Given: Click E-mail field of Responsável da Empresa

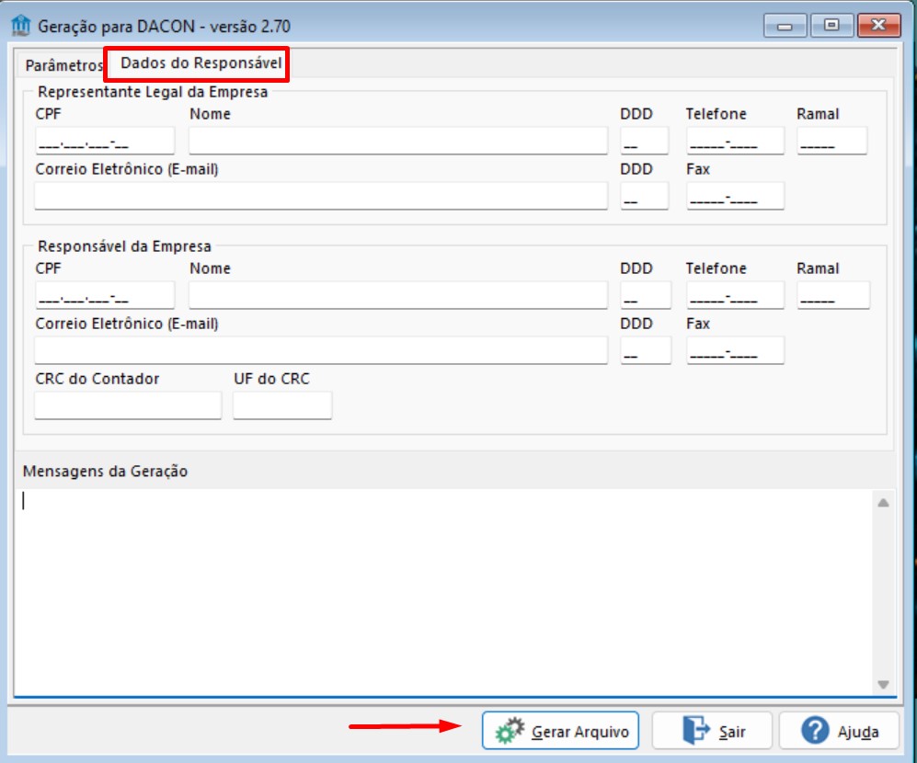Looking at the screenshot, I should [321, 350].
